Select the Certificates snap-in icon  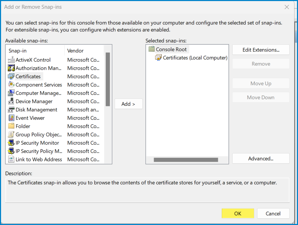coord(11,76)
